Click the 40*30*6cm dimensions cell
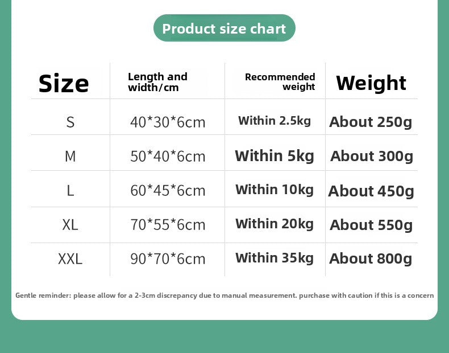 coord(168,122)
